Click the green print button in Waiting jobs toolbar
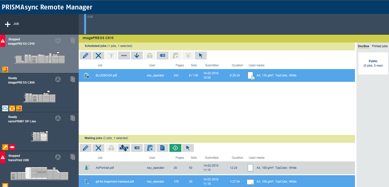 point(175,148)
